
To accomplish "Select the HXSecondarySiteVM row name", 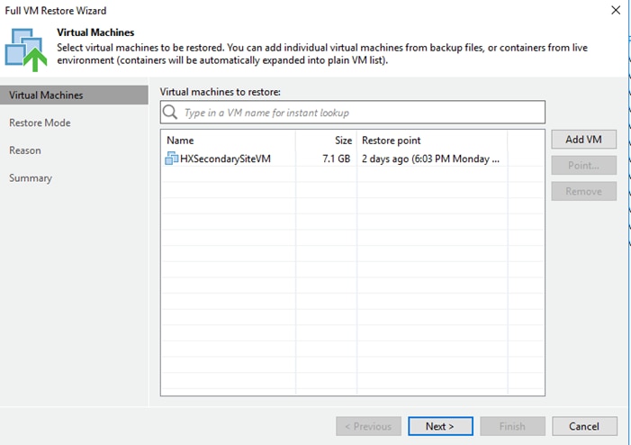I will click(x=225, y=159).
